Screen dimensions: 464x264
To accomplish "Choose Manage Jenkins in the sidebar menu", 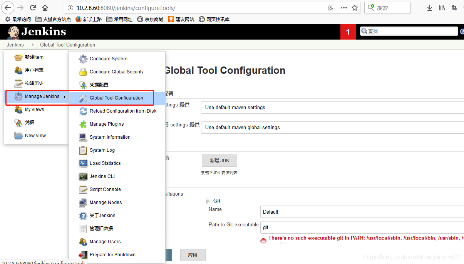I will click(x=37, y=96).
